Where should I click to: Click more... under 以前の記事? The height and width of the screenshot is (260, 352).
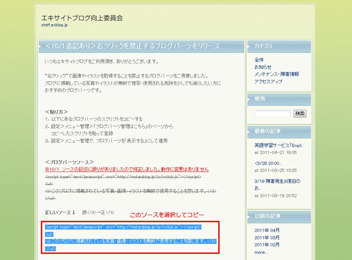[261, 253]
